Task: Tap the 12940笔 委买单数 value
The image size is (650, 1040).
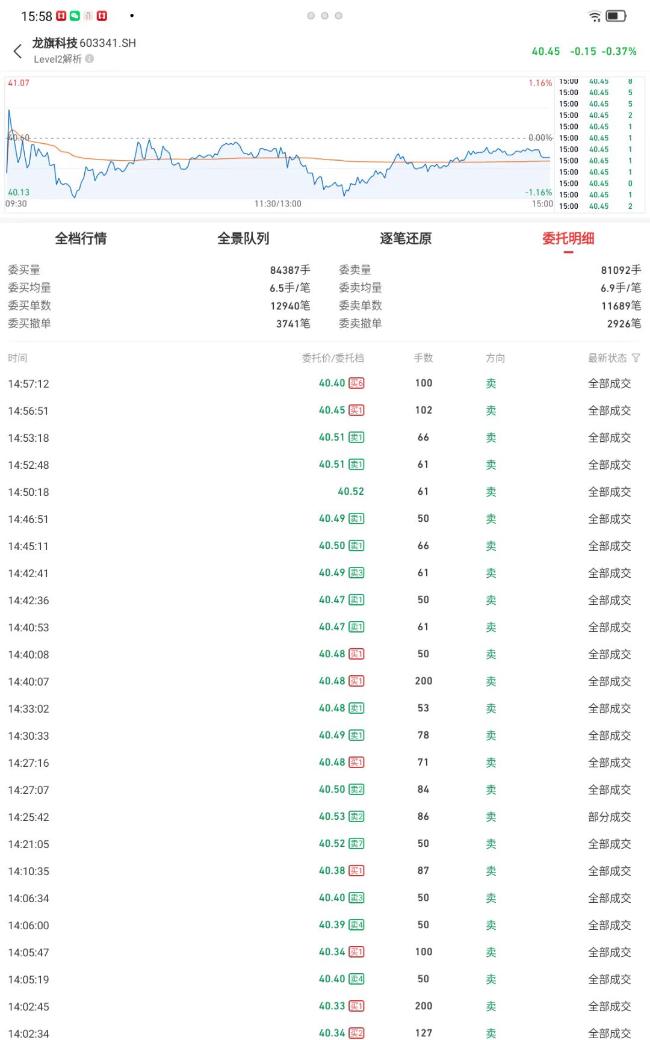Action: pyautogui.click(x=290, y=306)
